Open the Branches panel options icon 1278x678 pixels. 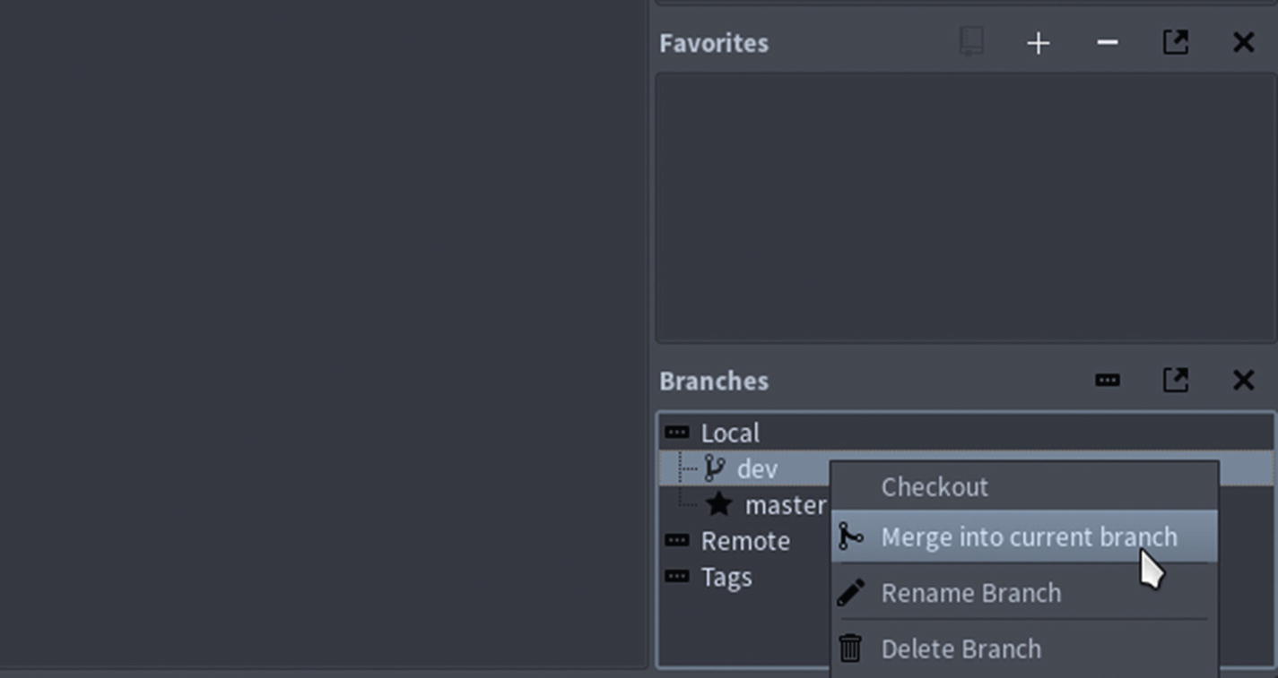[1108, 380]
